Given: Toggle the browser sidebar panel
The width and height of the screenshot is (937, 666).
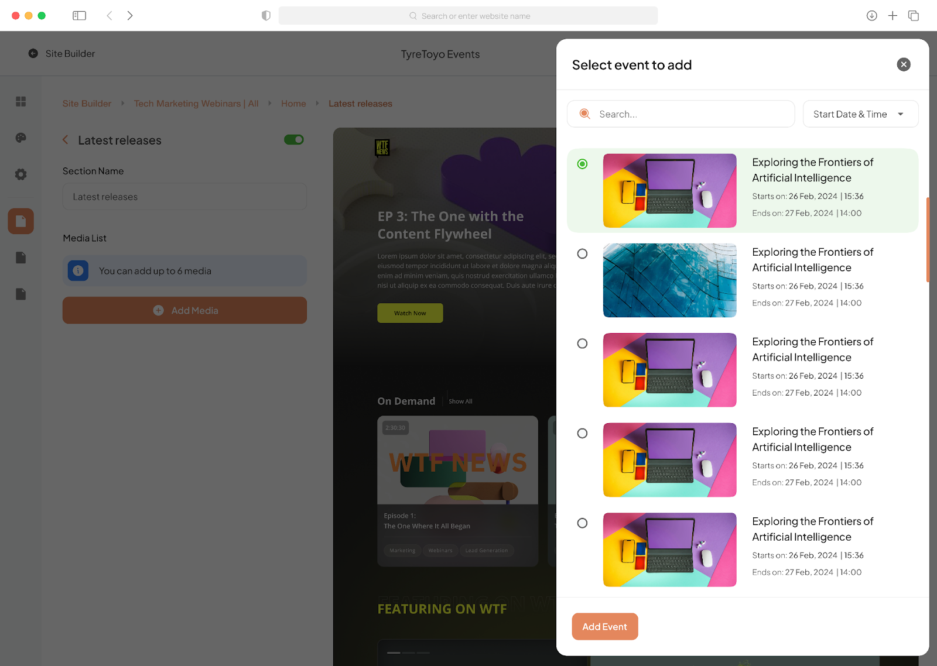Looking at the screenshot, I should click(x=80, y=16).
